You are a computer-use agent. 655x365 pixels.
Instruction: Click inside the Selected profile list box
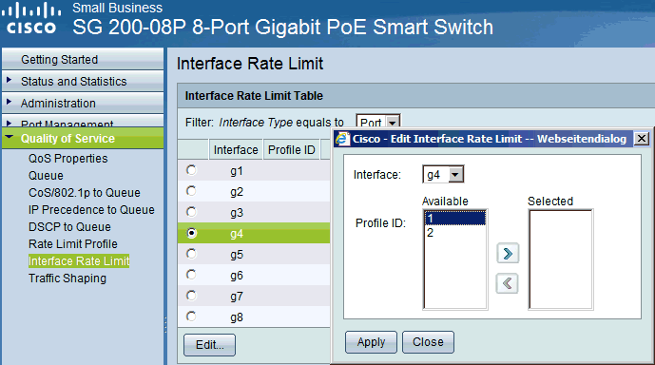pos(561,259)
